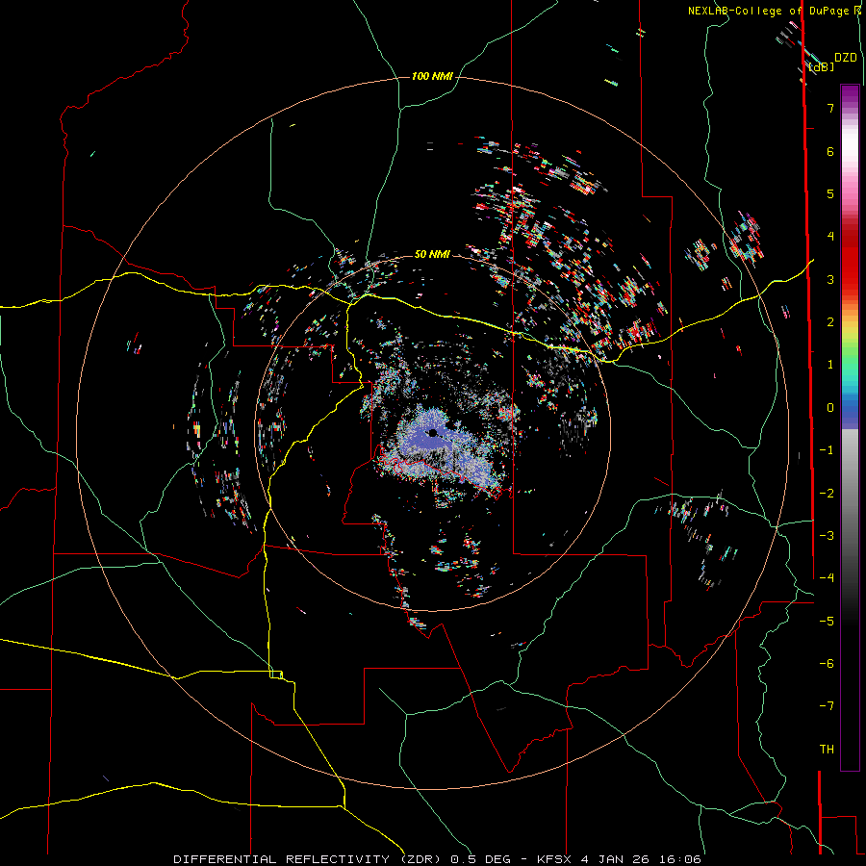
Task: Click the black radar site dot at center
Action: [432, 432]
